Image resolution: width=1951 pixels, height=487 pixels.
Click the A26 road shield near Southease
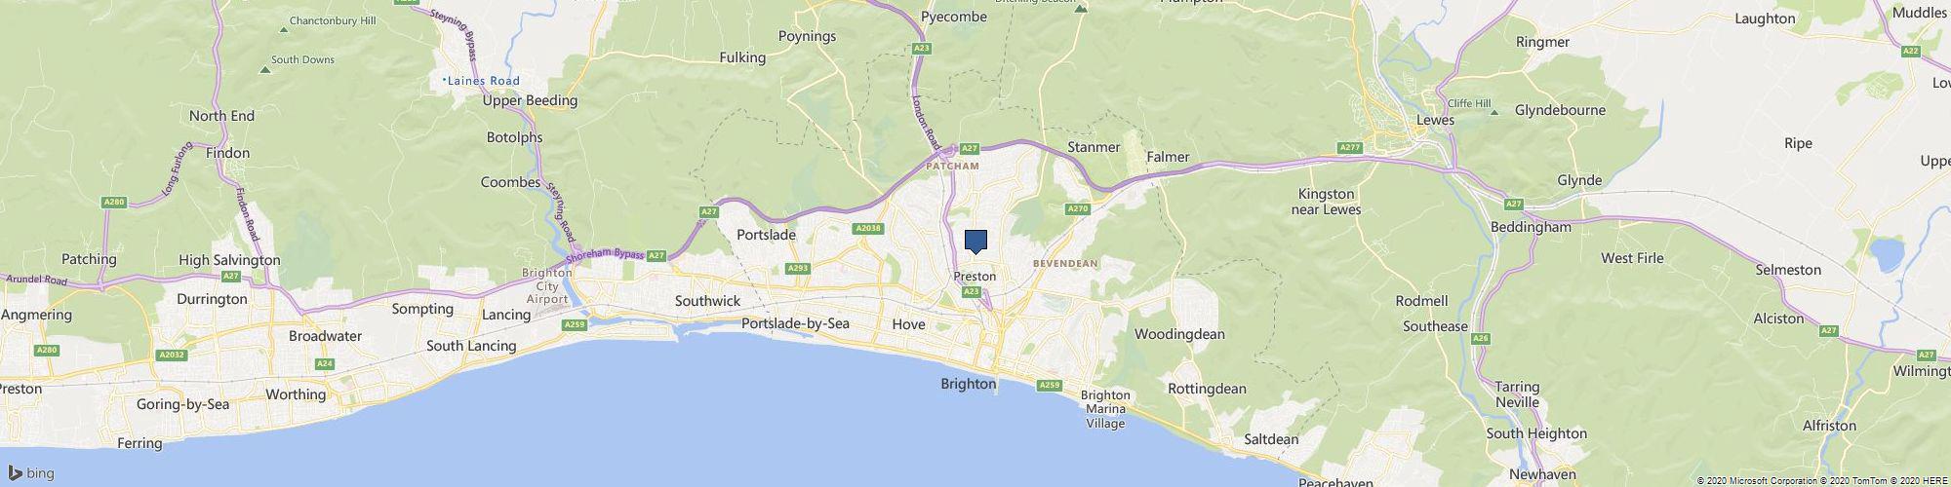click(x=1481, y=338)
